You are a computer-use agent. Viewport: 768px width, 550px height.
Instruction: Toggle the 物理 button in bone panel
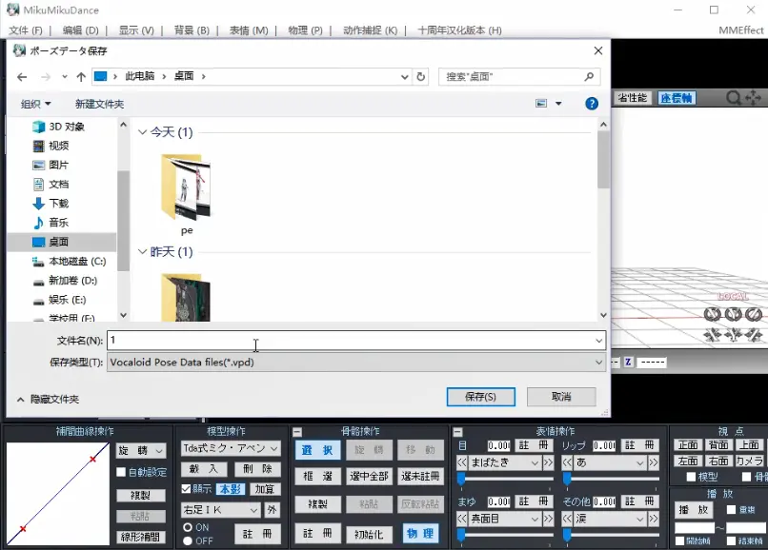[x=420, y=534]
